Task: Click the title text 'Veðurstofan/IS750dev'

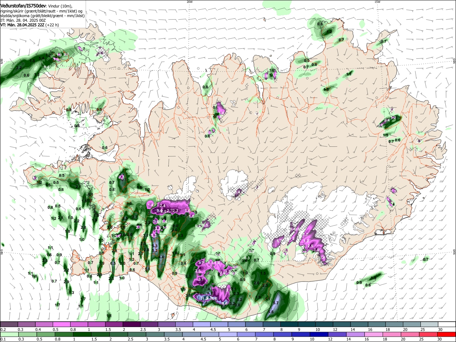Action: point(23,6)
